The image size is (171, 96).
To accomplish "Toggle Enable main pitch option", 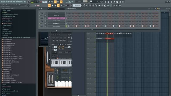I will coord(57,58).
